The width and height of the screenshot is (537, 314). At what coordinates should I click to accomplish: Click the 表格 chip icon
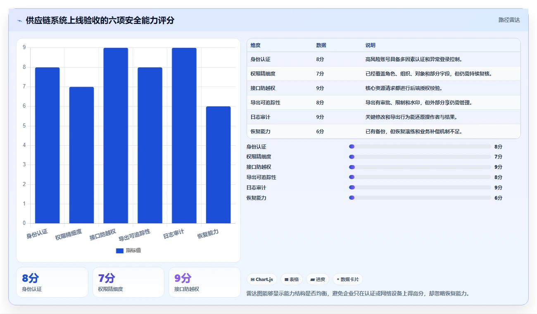pos(286,279)
